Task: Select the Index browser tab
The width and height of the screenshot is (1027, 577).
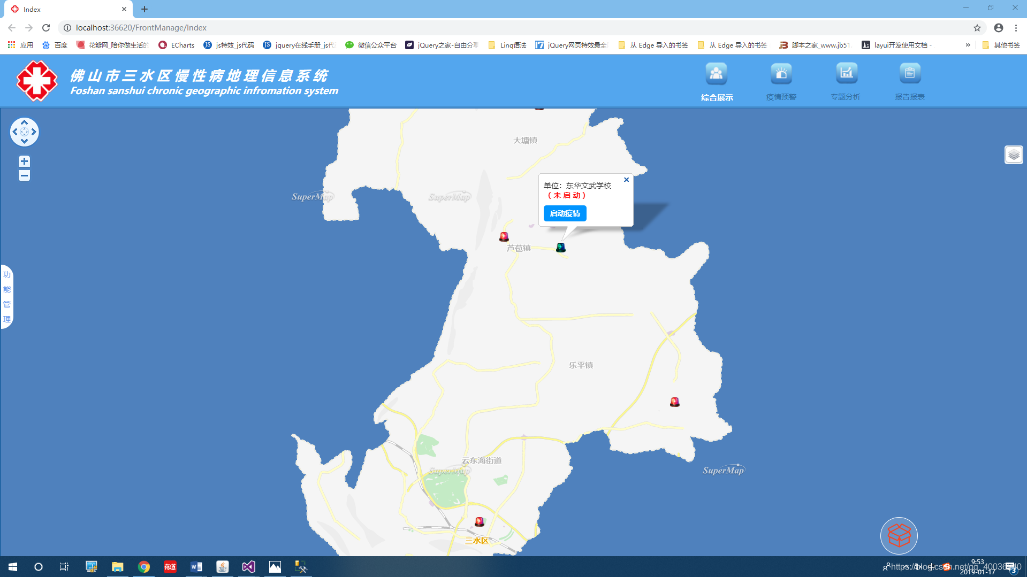Action: (68, 9)
